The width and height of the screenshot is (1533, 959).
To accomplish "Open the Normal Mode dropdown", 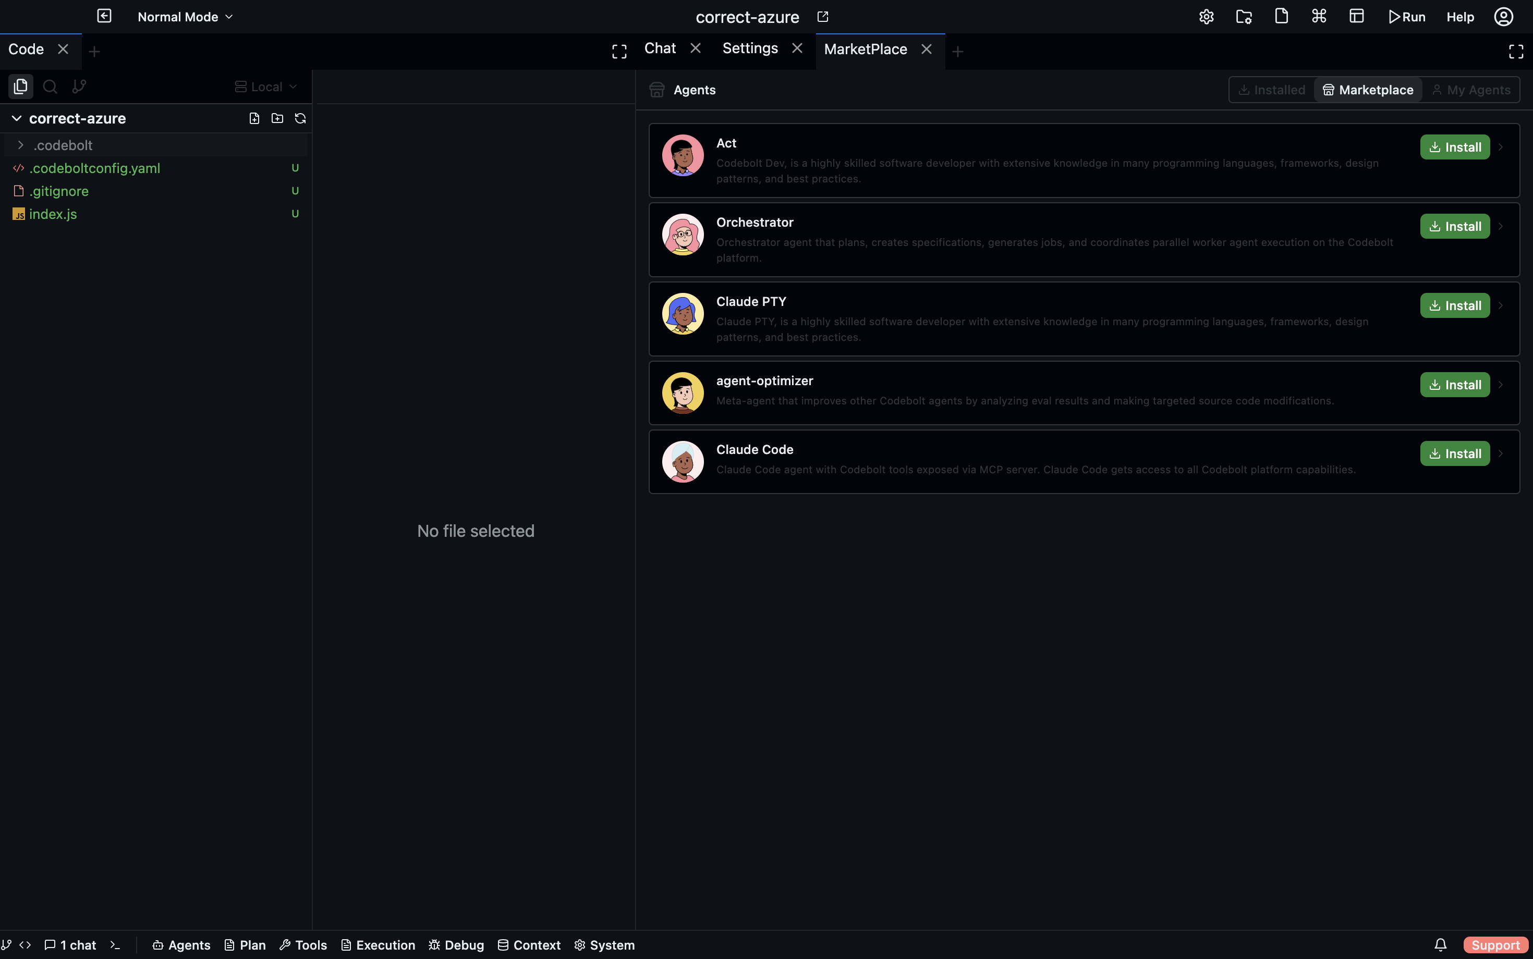I will 185,17.
